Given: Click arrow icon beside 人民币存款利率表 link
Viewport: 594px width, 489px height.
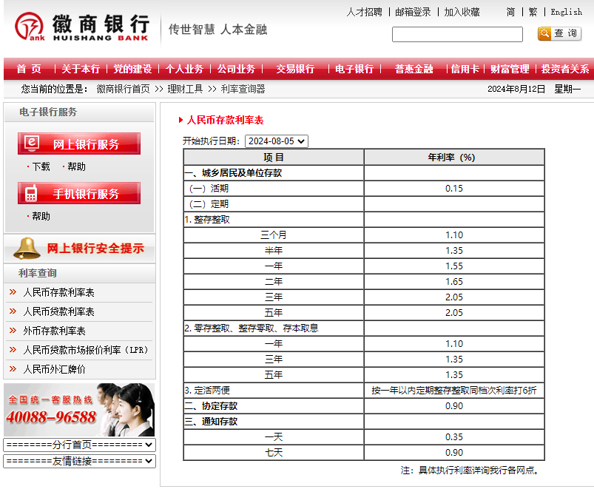Looking at the screenshot, I should [x=13, y=292].
